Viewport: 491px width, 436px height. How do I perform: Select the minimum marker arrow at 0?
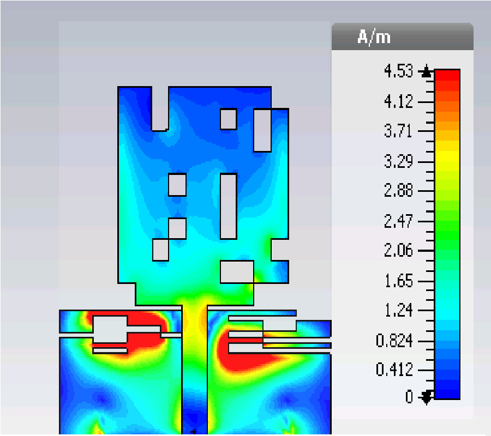tap(427, 396)
